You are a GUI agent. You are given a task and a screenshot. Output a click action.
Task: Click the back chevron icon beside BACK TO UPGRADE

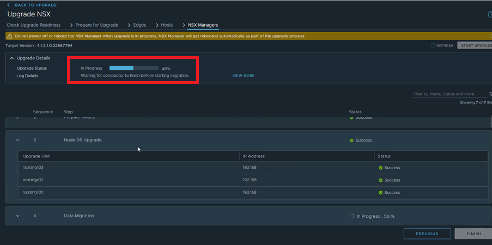(9, 5)
